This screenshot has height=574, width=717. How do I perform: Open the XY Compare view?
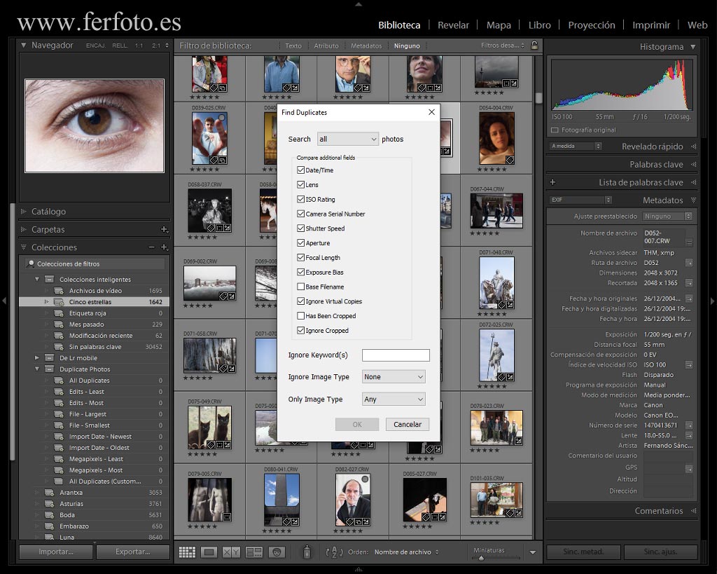231,552
